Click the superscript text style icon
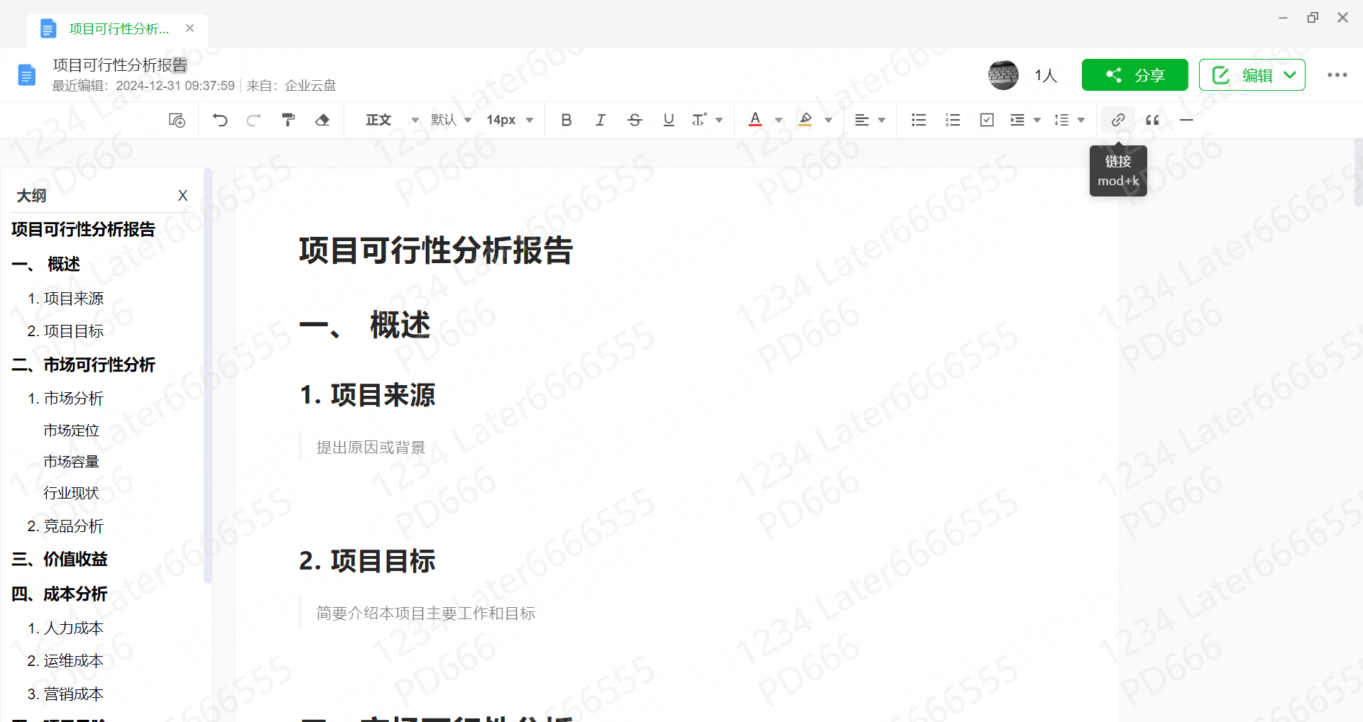 coord(699,120)
